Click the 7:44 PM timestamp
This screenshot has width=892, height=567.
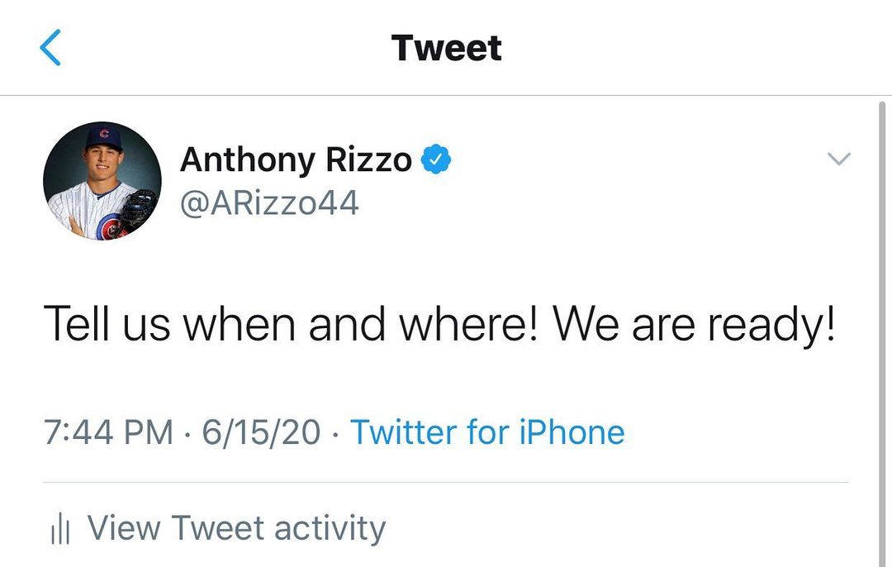[108, 432]
